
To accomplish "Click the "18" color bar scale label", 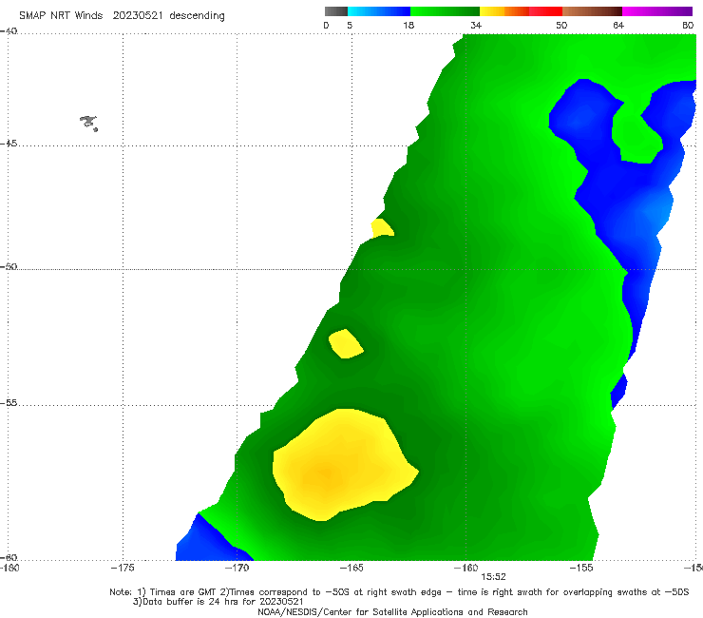I will coord(408,26).
